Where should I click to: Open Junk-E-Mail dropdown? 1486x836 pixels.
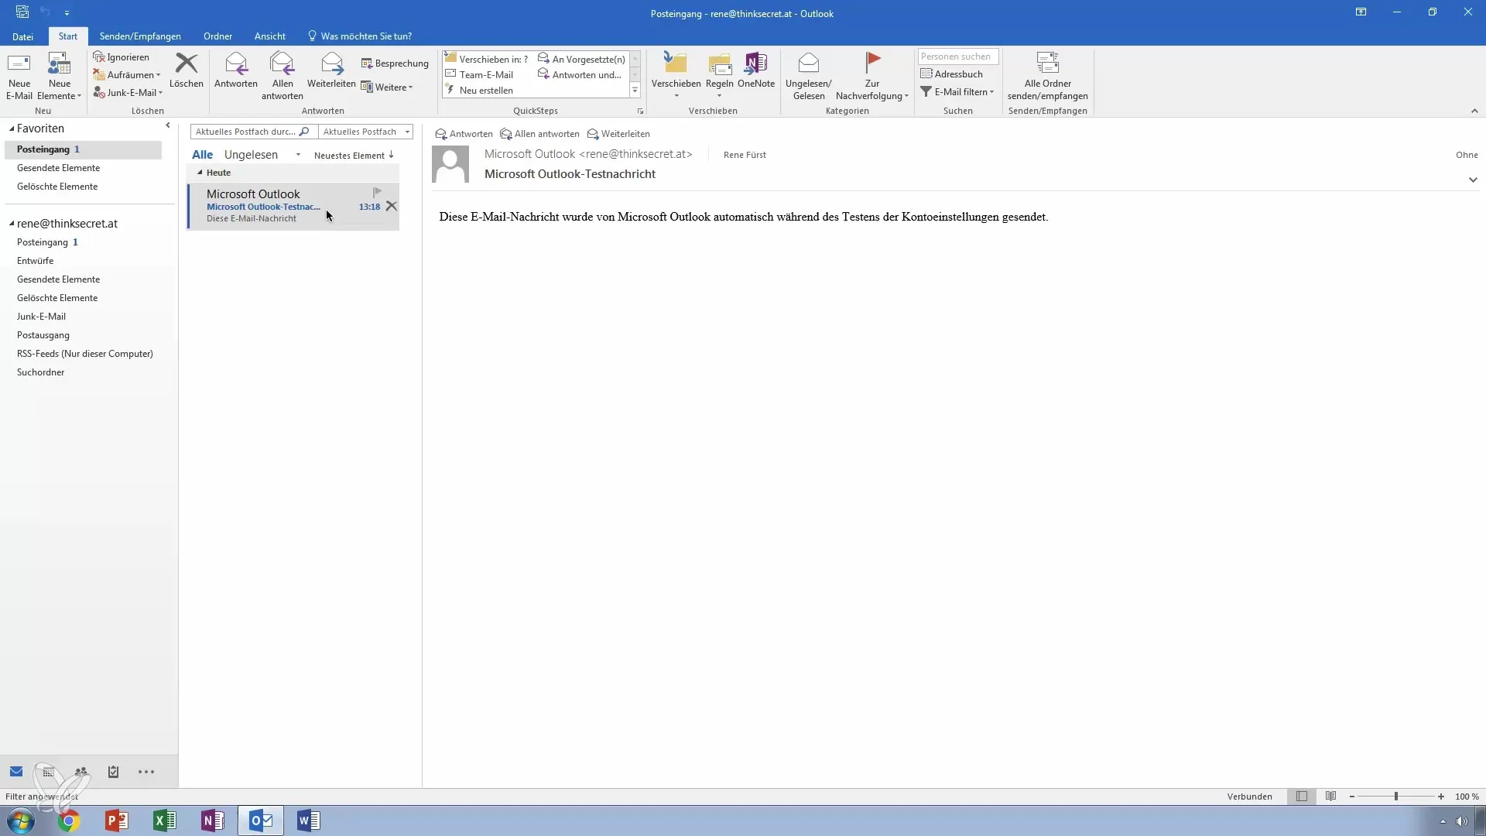pos(128,92)
